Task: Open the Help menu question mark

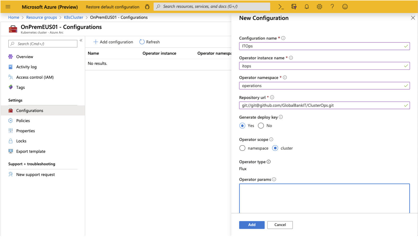Action: tap(332, 6)
